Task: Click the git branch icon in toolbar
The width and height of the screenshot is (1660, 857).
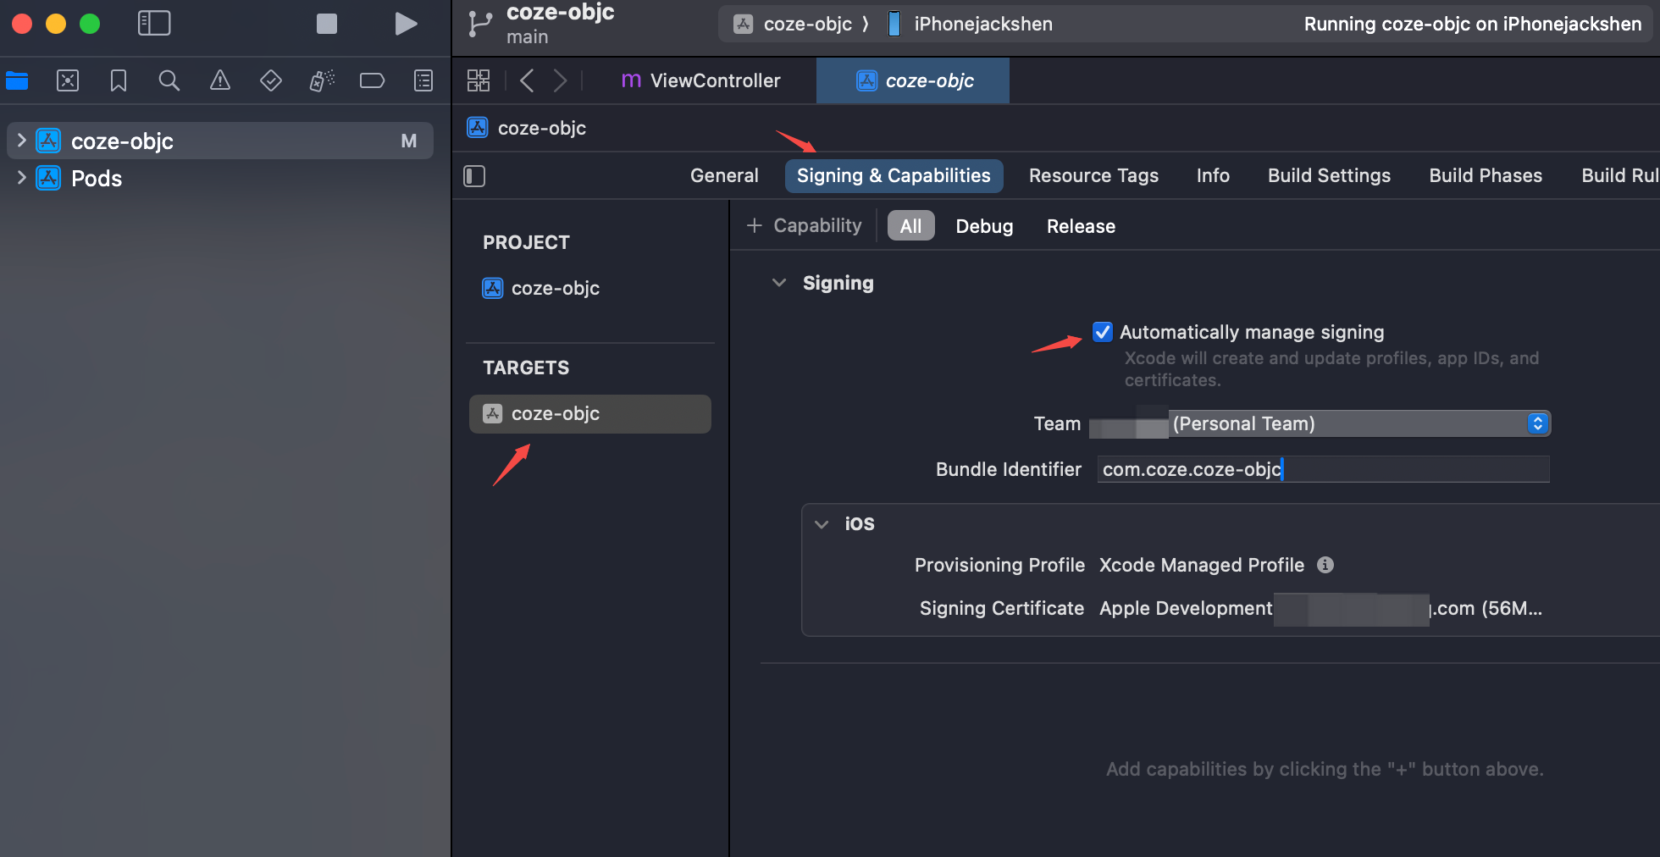Action: coord(480,24)
